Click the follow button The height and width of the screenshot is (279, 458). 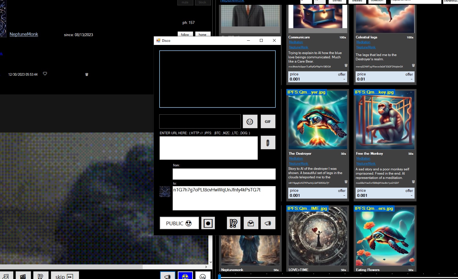pyautogui.click(x=185, y=34)
